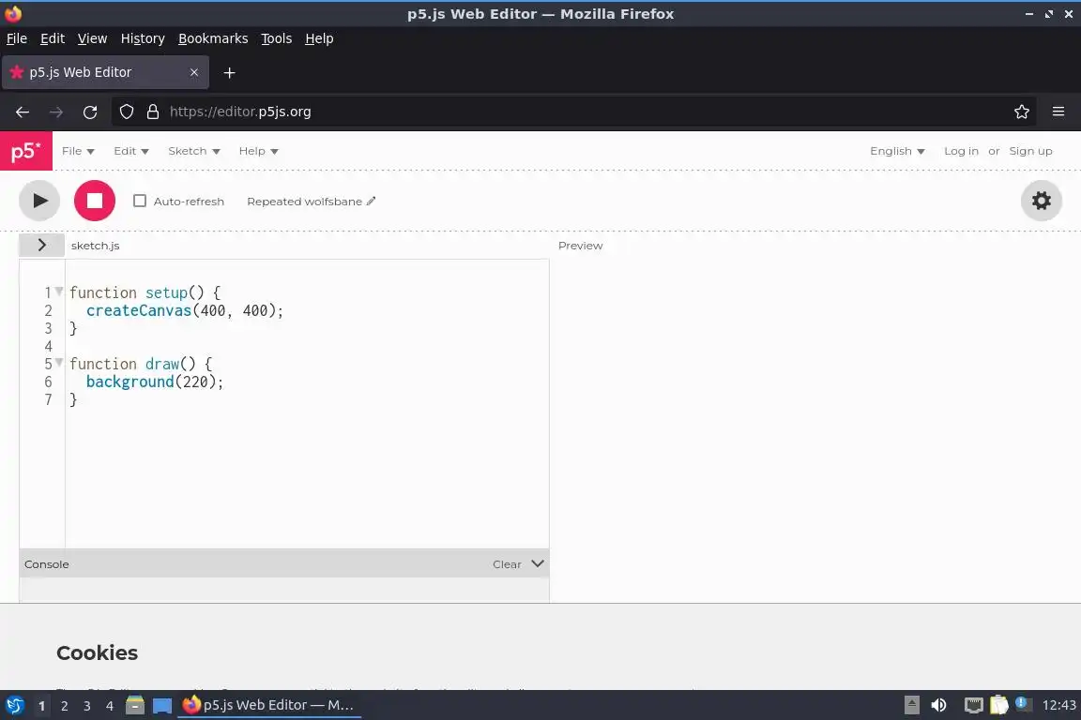The image size is (1081, 720).
Task: Reload the current page
Action: [x=90, y=112]
